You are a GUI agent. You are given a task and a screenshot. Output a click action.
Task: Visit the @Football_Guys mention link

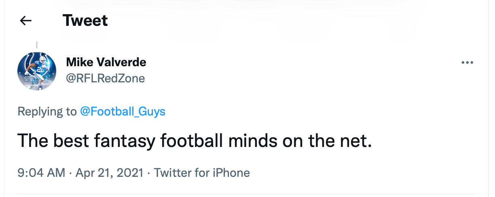point(123,111)
